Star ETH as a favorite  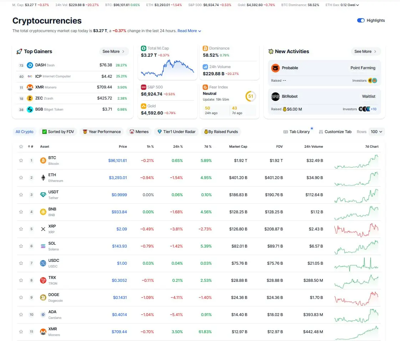pos(21,178)
